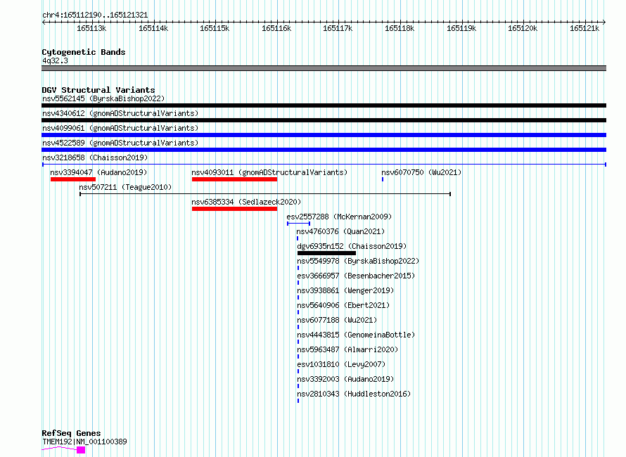The width and height of the screenshot is (626, 457).
Task: Open the nsv5640906 (Ebert2021) label
Action: pos(343,305)
